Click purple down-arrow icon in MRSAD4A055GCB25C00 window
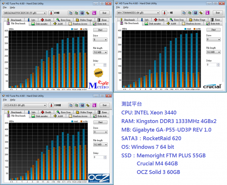This screenshot has width=227, height=185. click(94, 13)
